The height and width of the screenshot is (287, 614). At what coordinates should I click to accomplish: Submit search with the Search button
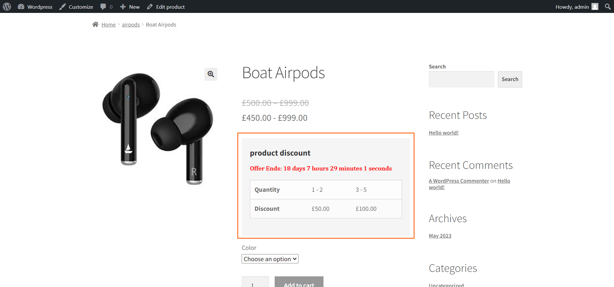click(510, 79)
